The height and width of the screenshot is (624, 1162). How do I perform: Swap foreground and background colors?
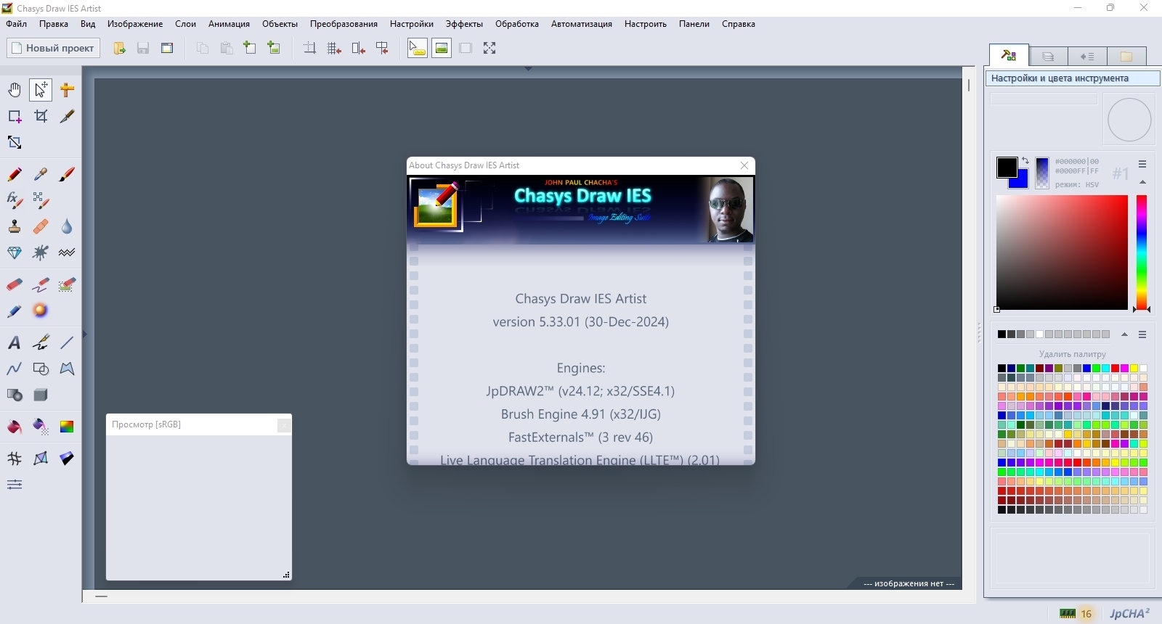click(x=1025, y=160)
